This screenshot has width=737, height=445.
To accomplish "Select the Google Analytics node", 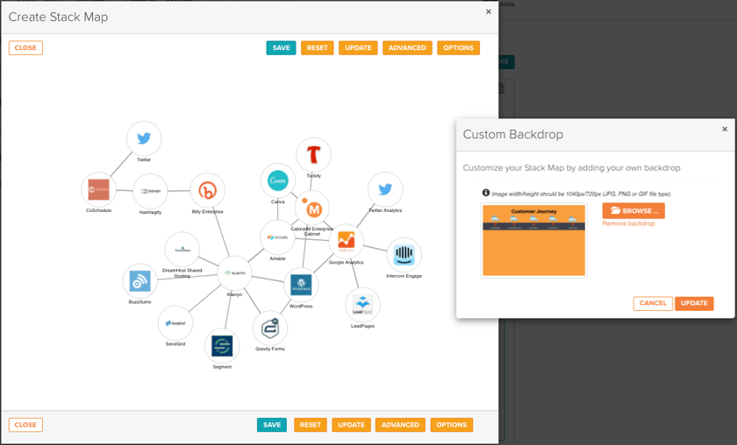I will click(x=347, y=241).
